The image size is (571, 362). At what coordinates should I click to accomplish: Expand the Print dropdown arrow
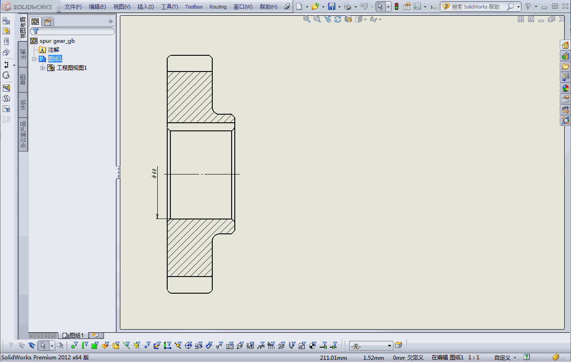tap(356, 7)
